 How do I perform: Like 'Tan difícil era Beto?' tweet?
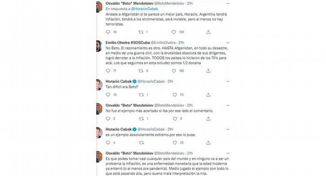pos(174,94)
